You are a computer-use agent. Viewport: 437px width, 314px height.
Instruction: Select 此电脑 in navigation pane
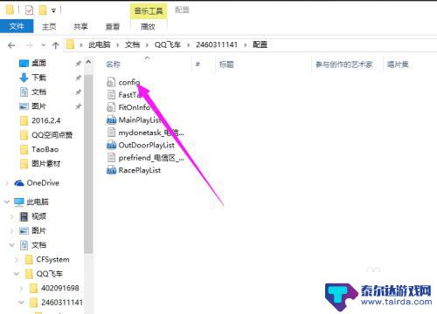38,201
